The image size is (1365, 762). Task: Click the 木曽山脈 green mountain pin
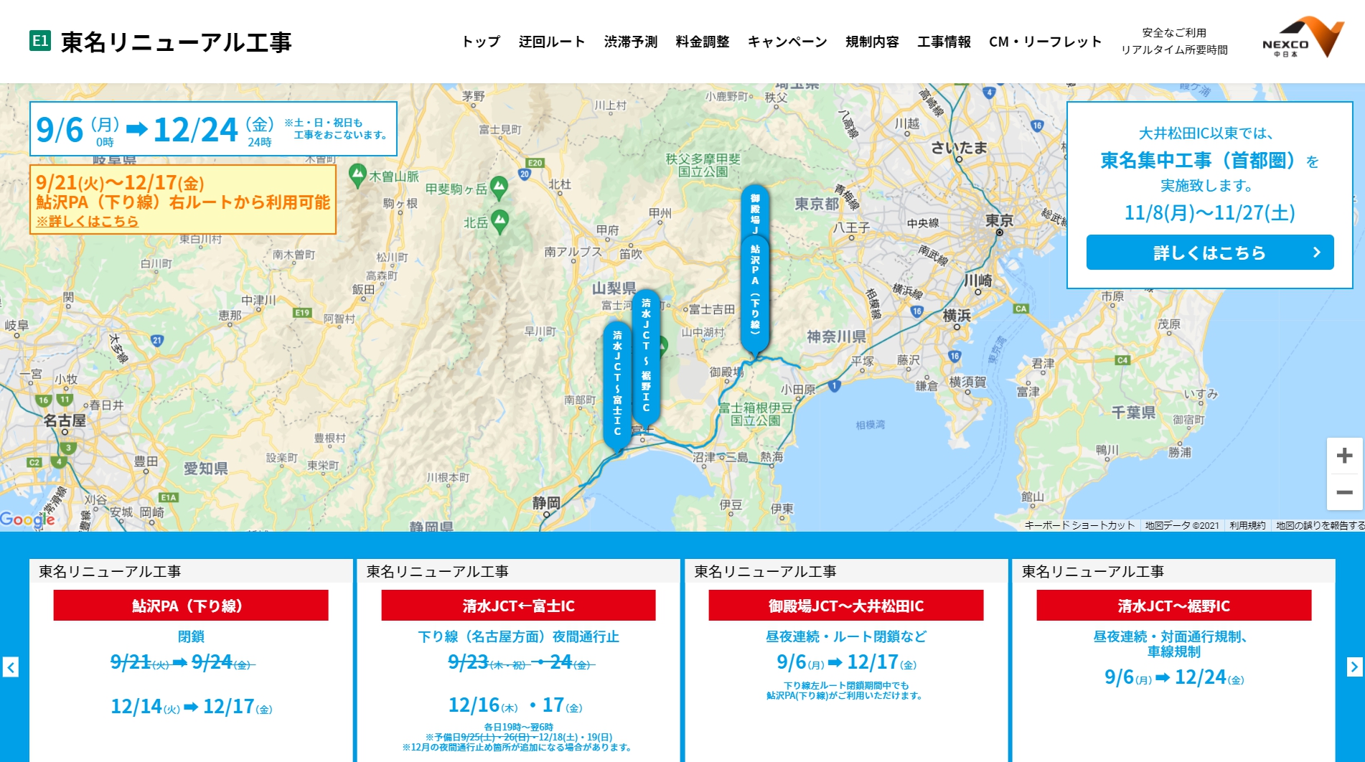357,175
